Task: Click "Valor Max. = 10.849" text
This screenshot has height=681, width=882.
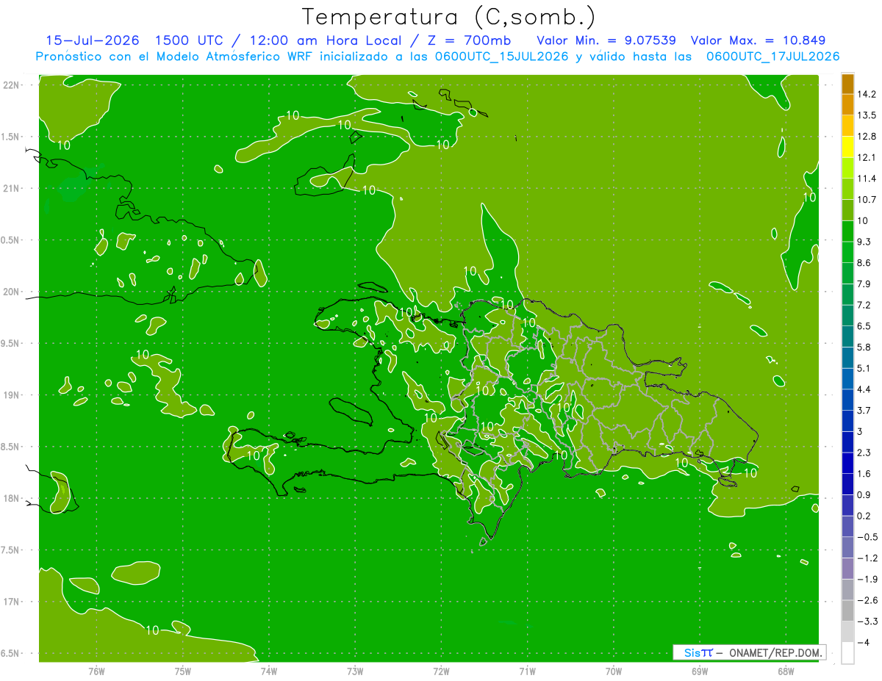Action: click(x=758, y=40)
